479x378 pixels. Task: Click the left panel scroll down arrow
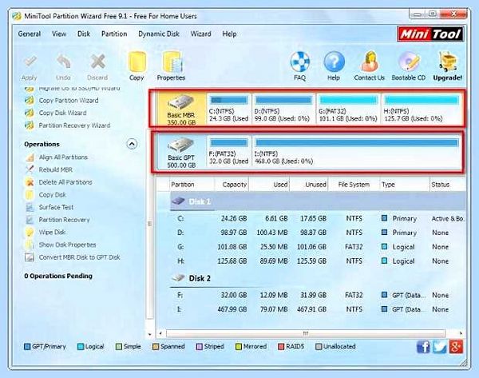pyautogui.click(x=150, y=334)
